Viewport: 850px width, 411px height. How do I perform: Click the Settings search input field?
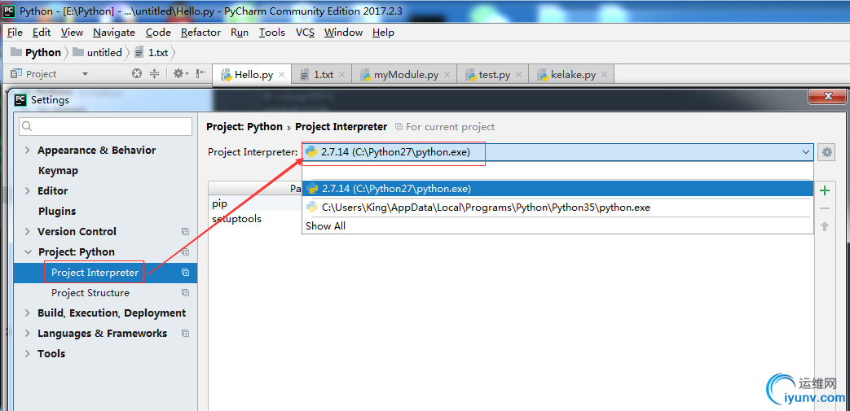click(x=105, y=127)
